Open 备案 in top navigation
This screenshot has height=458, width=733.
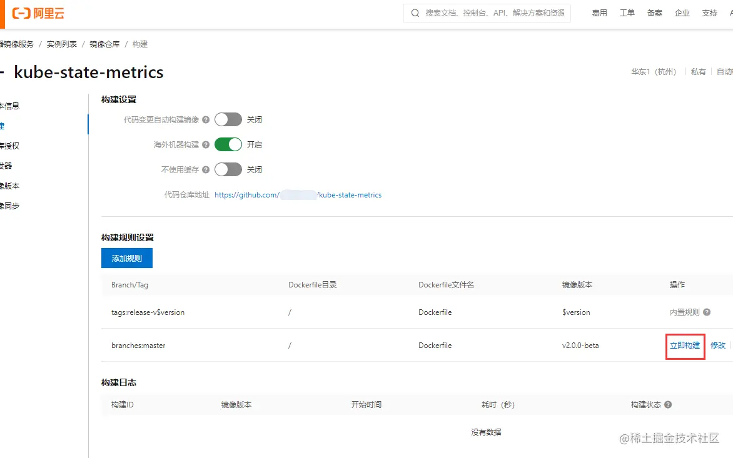[654, 13]
